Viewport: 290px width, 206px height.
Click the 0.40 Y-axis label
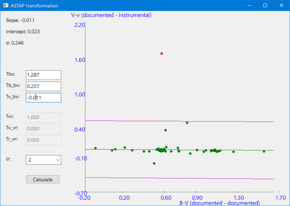(80, 129)
